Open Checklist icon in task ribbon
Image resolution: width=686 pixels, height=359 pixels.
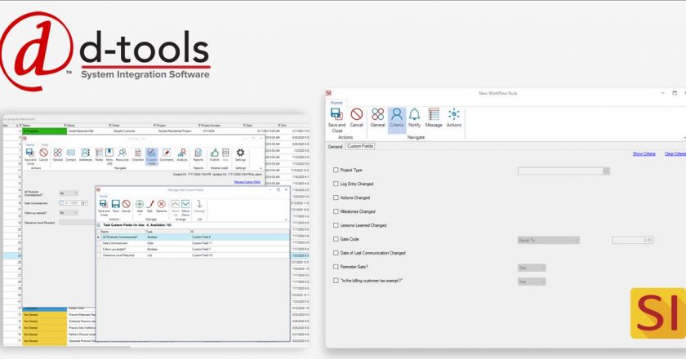[138, 155]
